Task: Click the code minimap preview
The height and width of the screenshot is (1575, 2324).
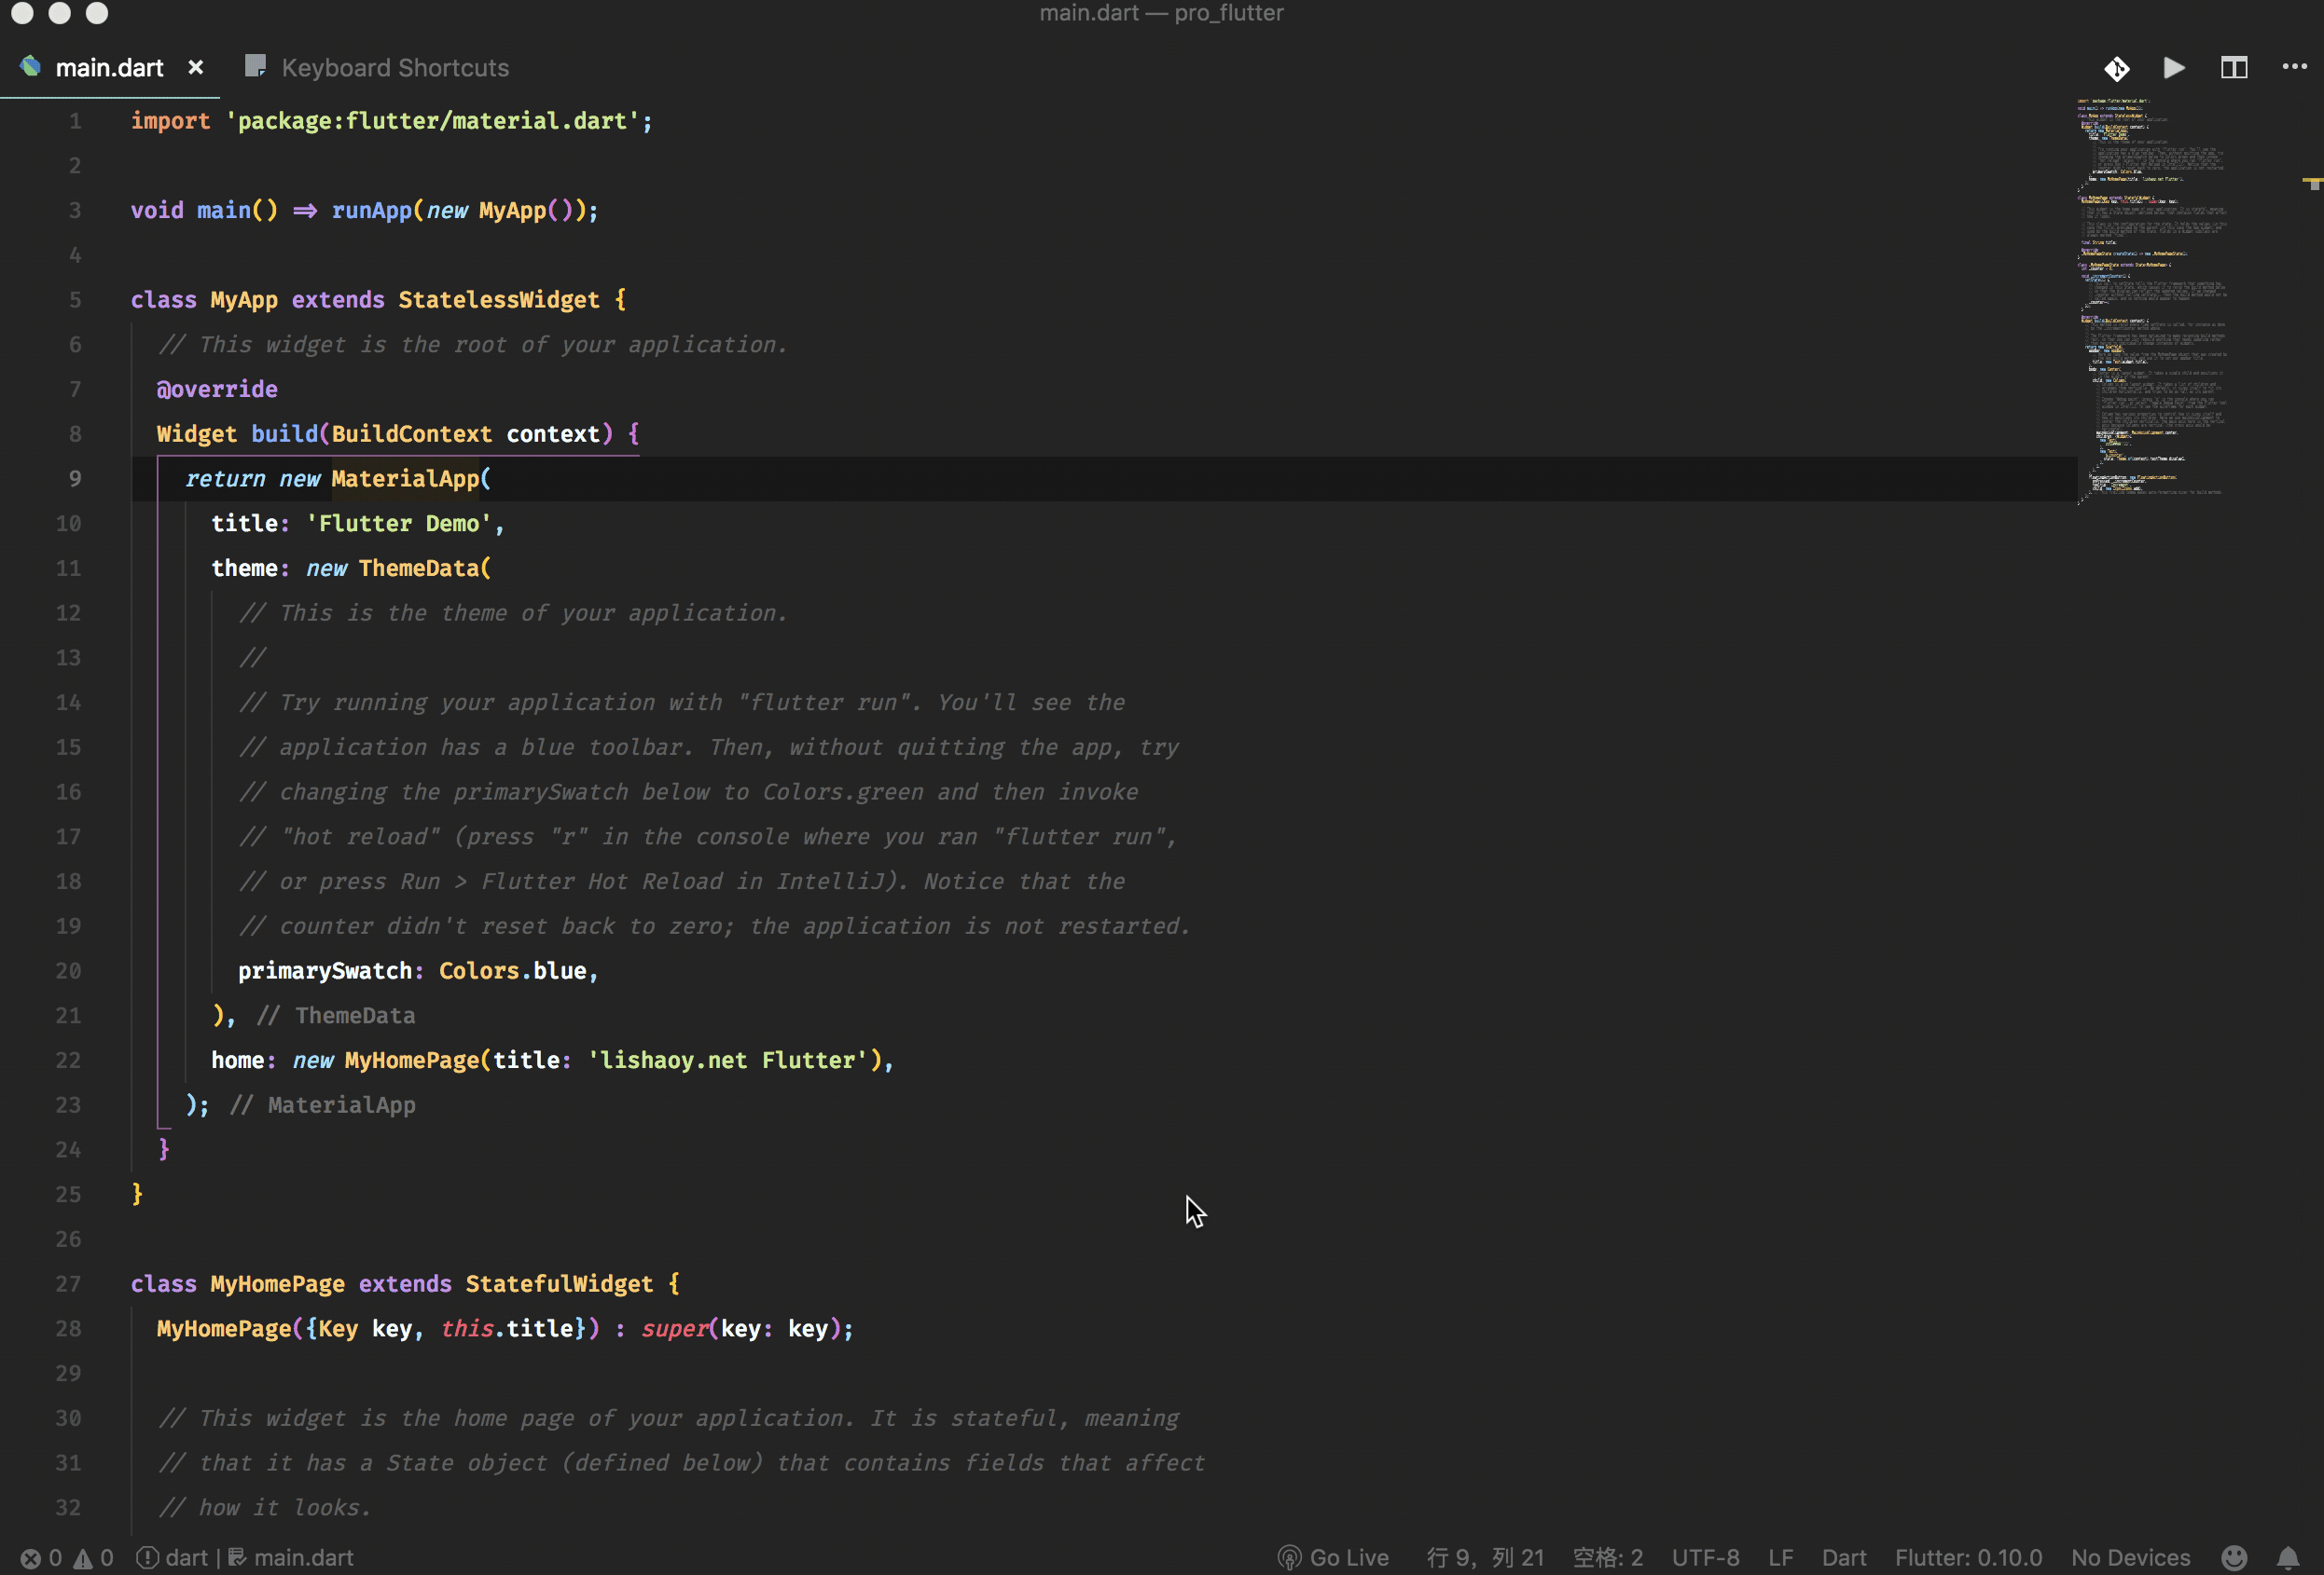Action: click(2150, 300)
